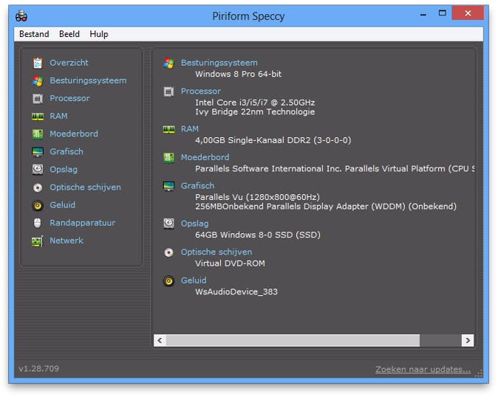This screenshot has width=498, height=397.
Task: Open the Beeld menu
Action: point(69,34)
